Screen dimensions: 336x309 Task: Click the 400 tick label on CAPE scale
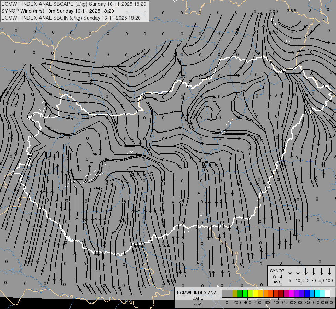tap(247, 302)
